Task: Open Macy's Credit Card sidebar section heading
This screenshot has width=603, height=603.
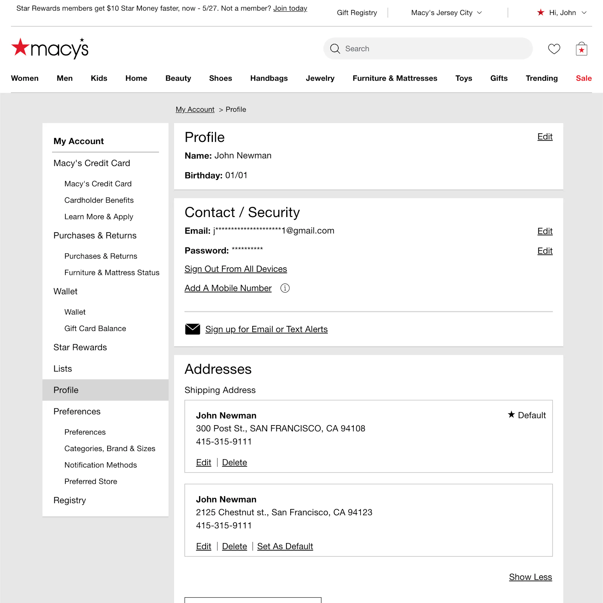Action: pyautogui.click(x=92, y=163)
